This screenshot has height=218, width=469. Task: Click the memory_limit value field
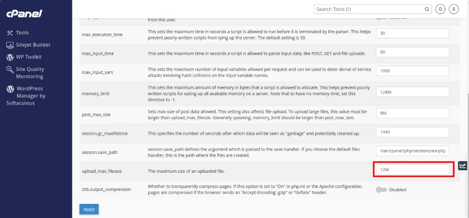(x=412, y=93)
